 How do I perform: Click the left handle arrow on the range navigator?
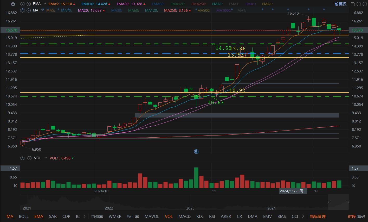point(329,202)
